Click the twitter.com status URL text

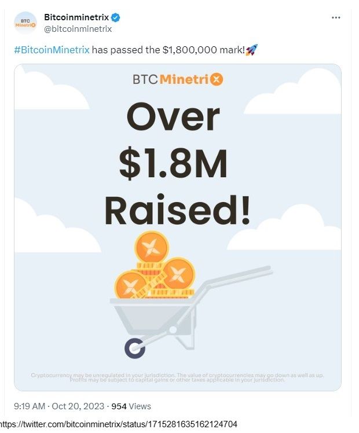(x=119, y=424)
